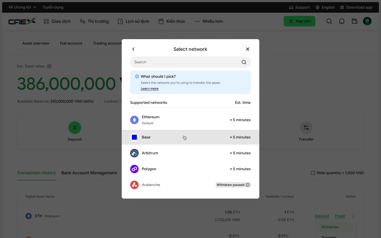Open the Tuyển dụng link
The image size is (381, 238).
tap(53, 7)
